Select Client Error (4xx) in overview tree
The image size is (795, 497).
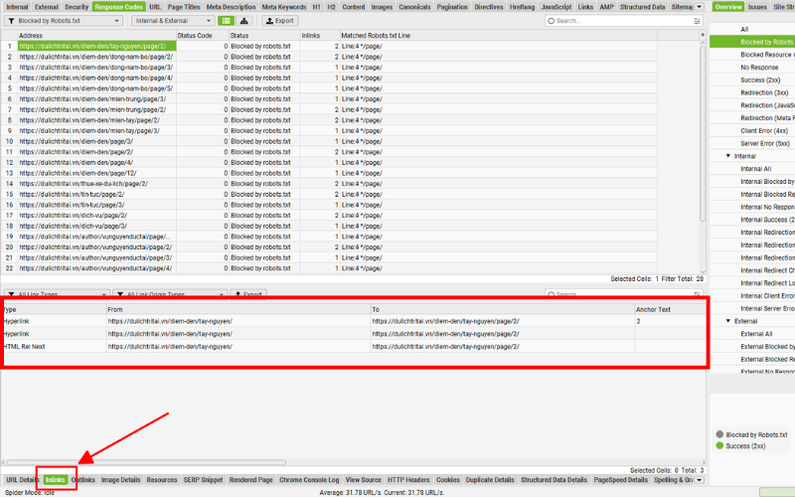(764, 131)
